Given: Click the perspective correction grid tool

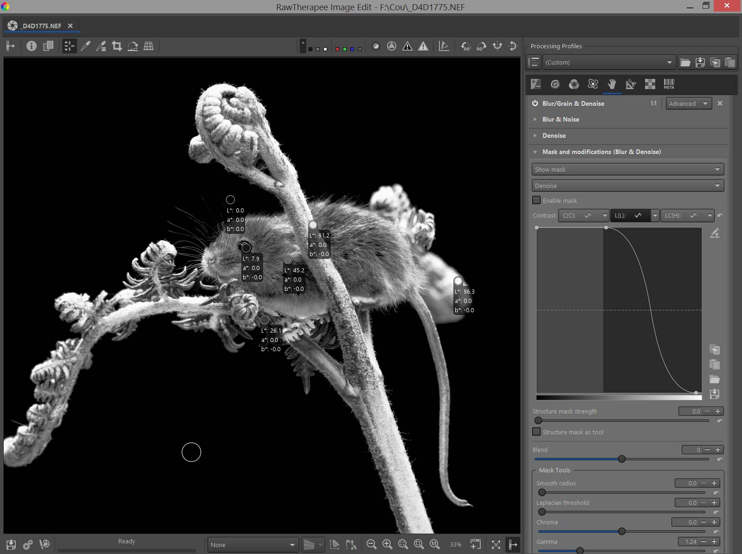Looking at the screenshot, I should pyautogui.click(x=148, y=46).
